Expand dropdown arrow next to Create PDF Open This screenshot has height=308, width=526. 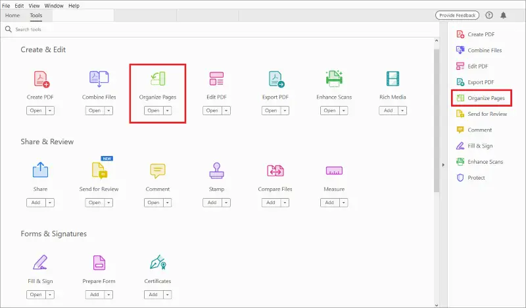50,111
